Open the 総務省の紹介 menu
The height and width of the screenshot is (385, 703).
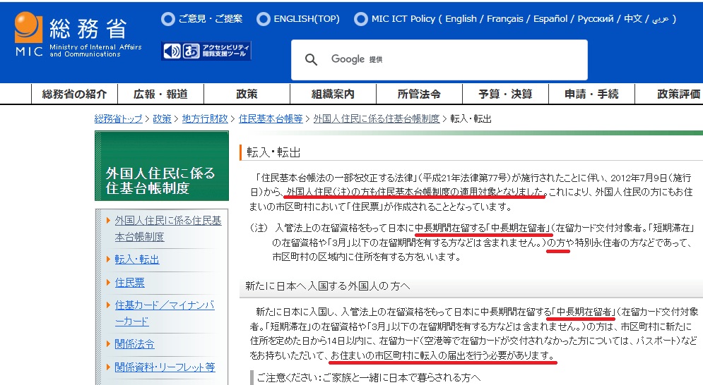point(74,94)
